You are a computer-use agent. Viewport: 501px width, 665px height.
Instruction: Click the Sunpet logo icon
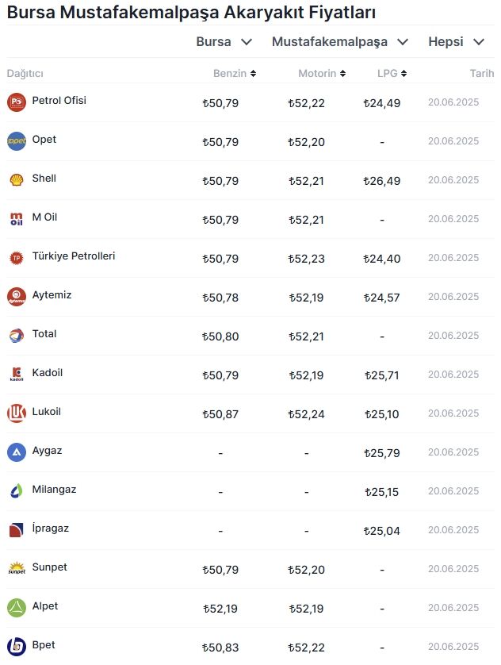click(17, 569)
